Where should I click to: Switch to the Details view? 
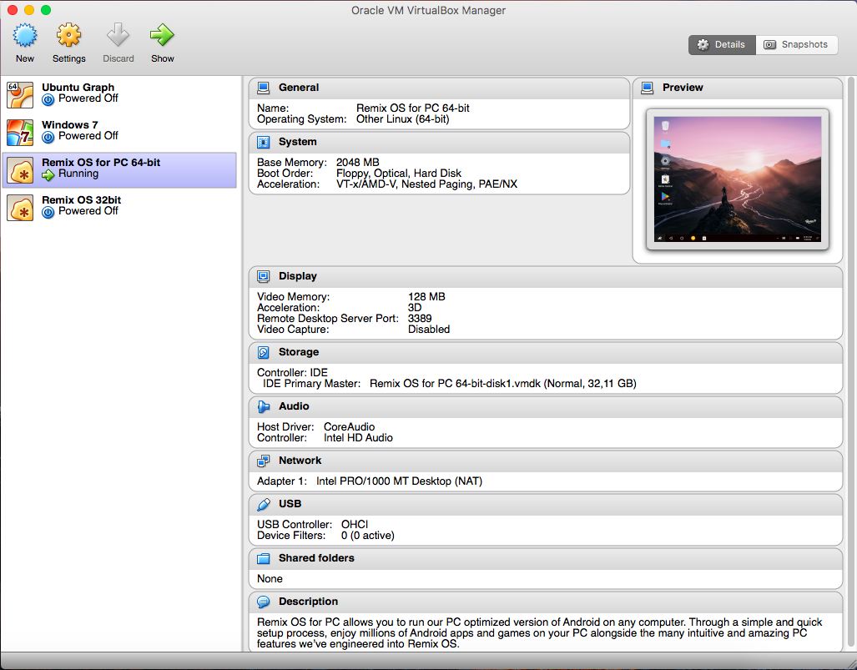pyautogui.click(x=722, y=45)
